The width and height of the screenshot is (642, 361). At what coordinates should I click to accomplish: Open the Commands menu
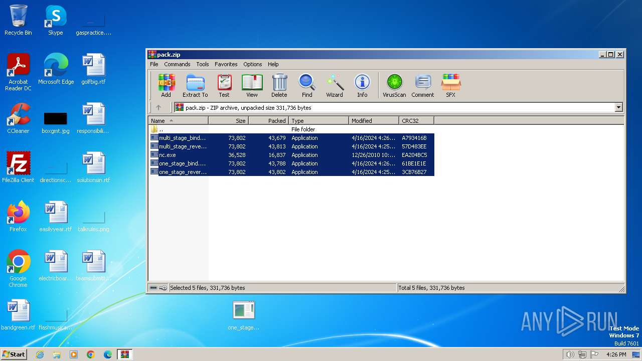coord(177,64)
